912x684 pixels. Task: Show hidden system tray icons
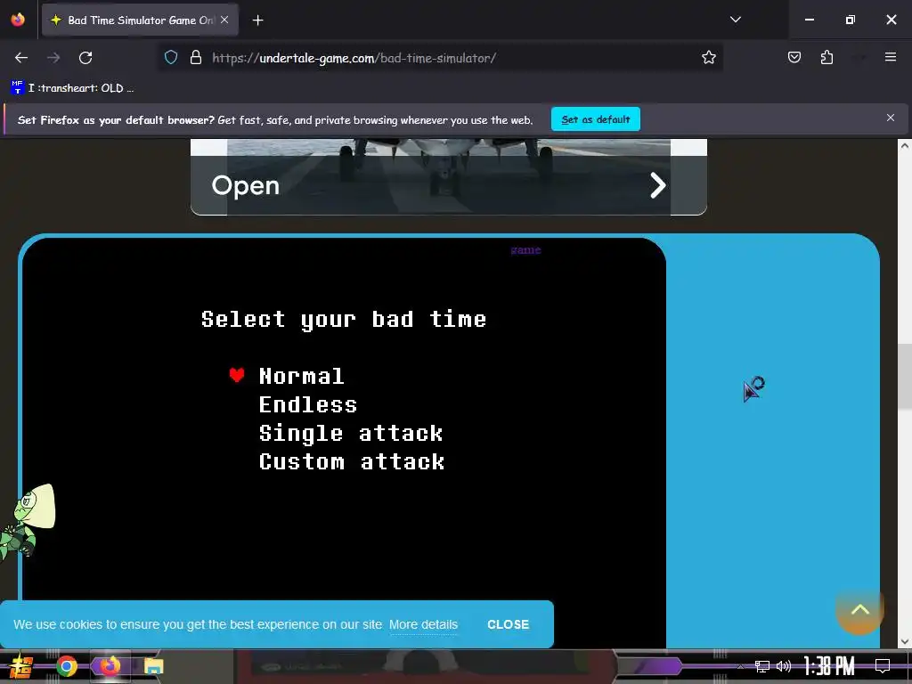740,666
